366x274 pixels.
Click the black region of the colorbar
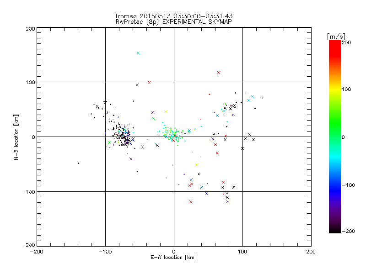(335, 230)
